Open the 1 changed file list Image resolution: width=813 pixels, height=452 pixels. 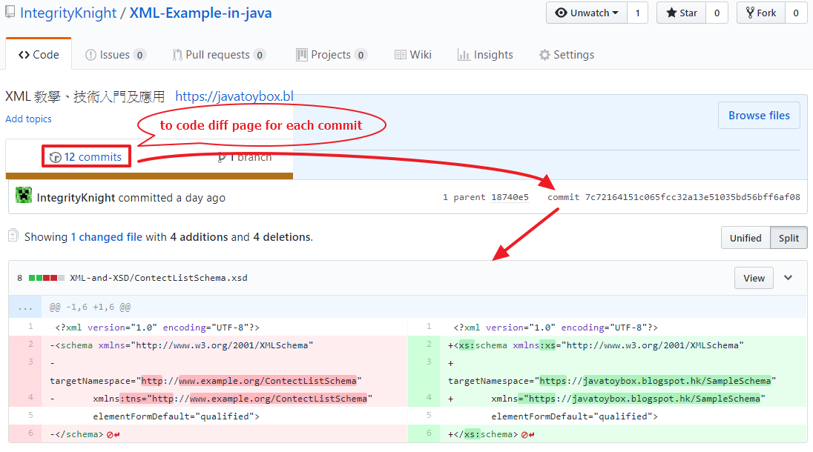(x=107, y=237)
